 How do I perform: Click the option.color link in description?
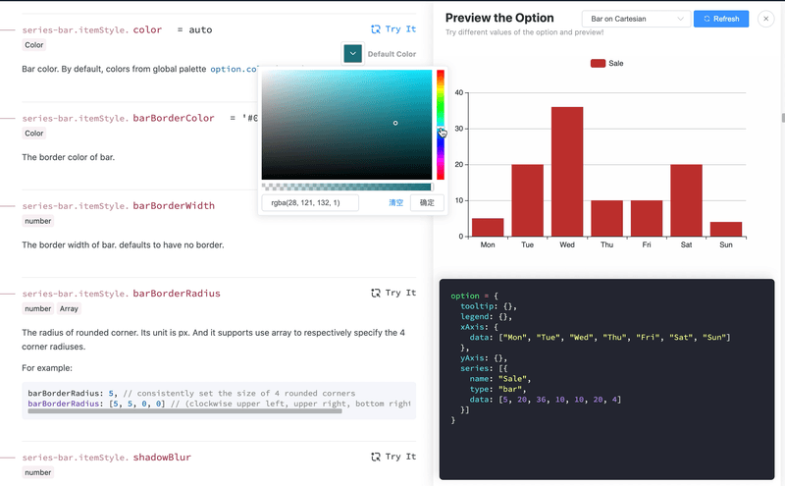pyautogui.click(x=234, y=69)
